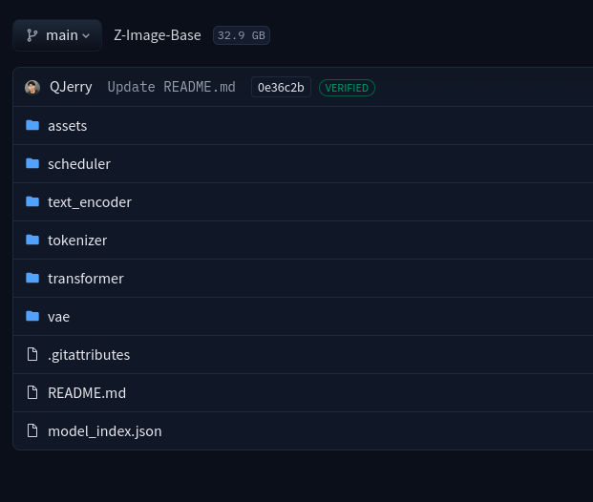This screenshot has width=593, height=502.
Task: Open the vae folder
Action: pos(58,317)
